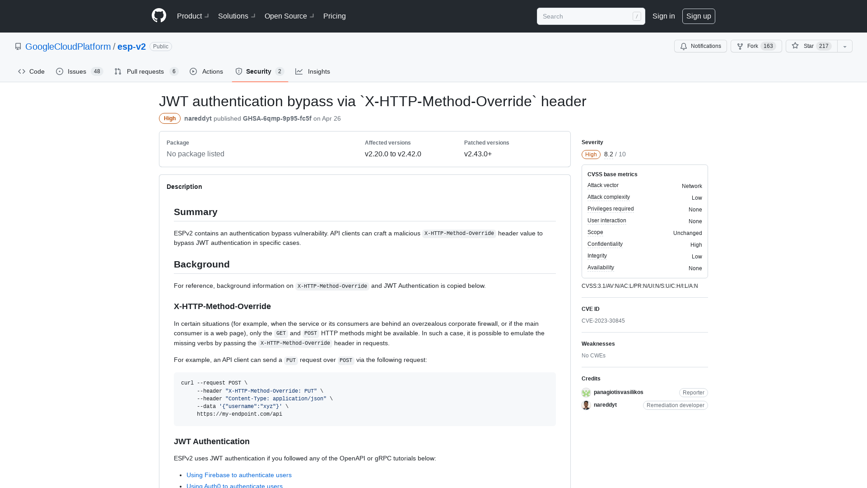Switch to the Issues tab
This screenshot has height=488, width=867.
pyautogui.click(x=79, y=71)
